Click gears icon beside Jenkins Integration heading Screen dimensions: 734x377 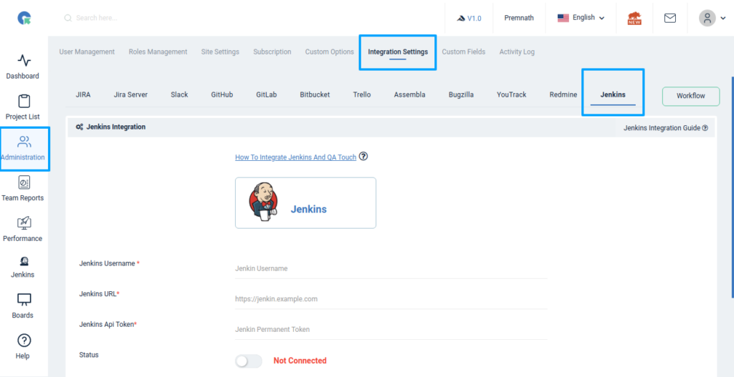point(80,127)
